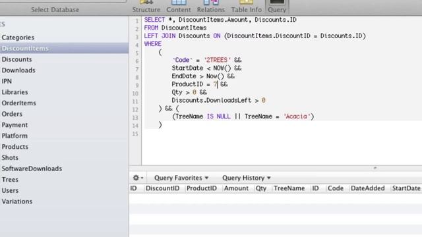The image size is (422, 237).
Task: Select the Trees table
Action: pos(65,180)
